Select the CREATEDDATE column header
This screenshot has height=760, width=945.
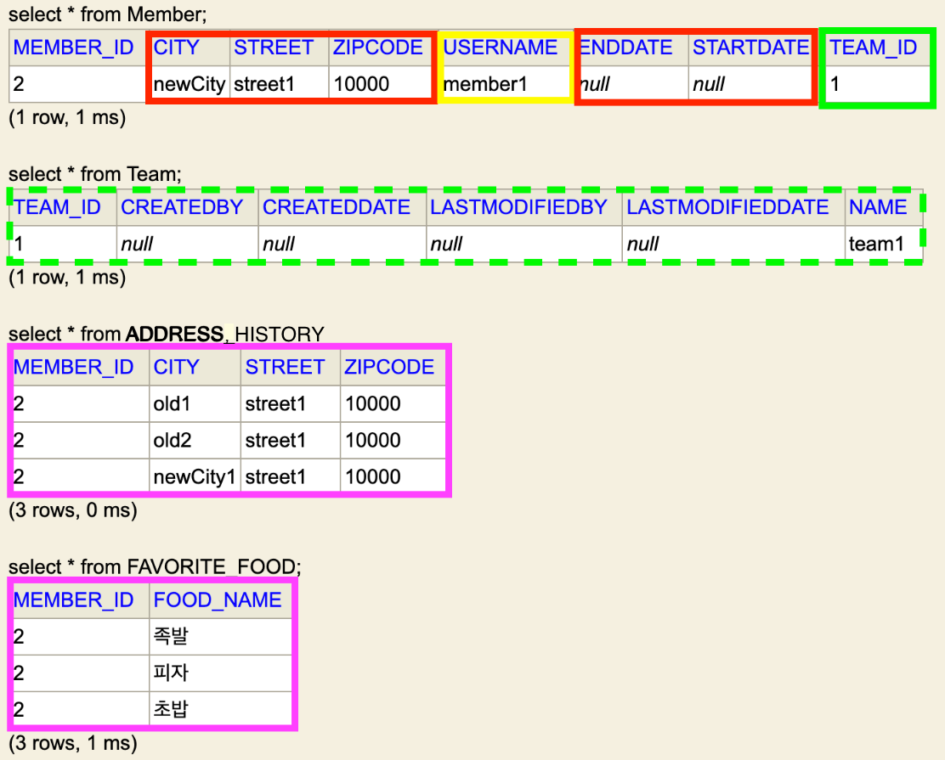337,207
